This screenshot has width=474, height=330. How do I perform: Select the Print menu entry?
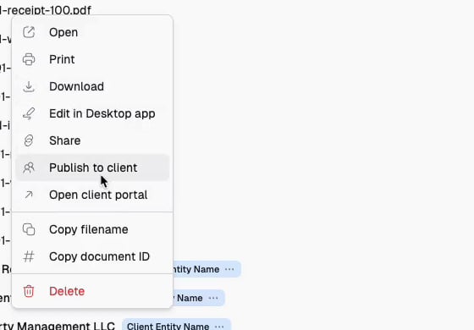(92, 59)
